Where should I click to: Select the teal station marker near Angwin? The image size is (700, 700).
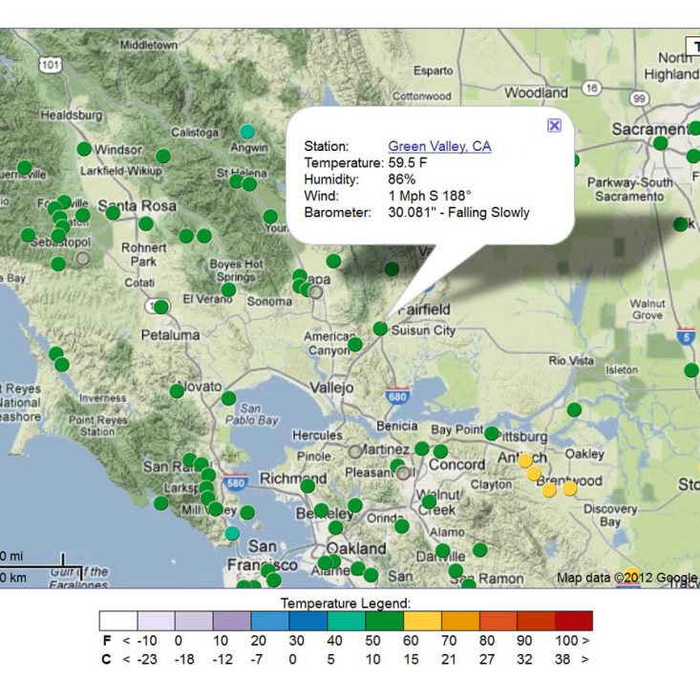pyautogui.click(x=247, y=132)
